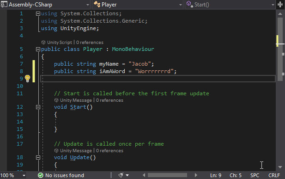The height and width of the screenshot is (179, 285).
Task: Place cursor on the empty line 9
Action: tap(158, 79)
